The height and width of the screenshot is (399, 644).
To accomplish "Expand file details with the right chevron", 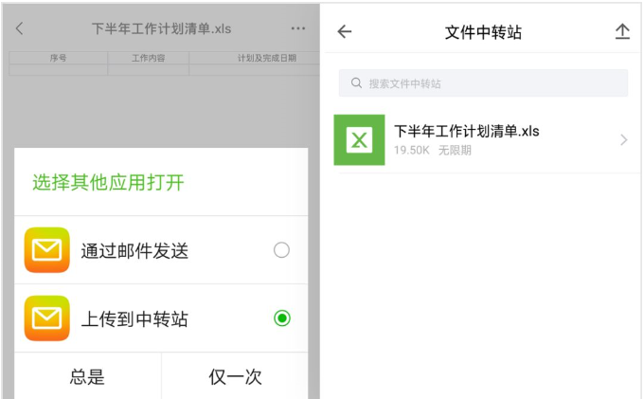I will pyautogui.click(x=623, y=140).
